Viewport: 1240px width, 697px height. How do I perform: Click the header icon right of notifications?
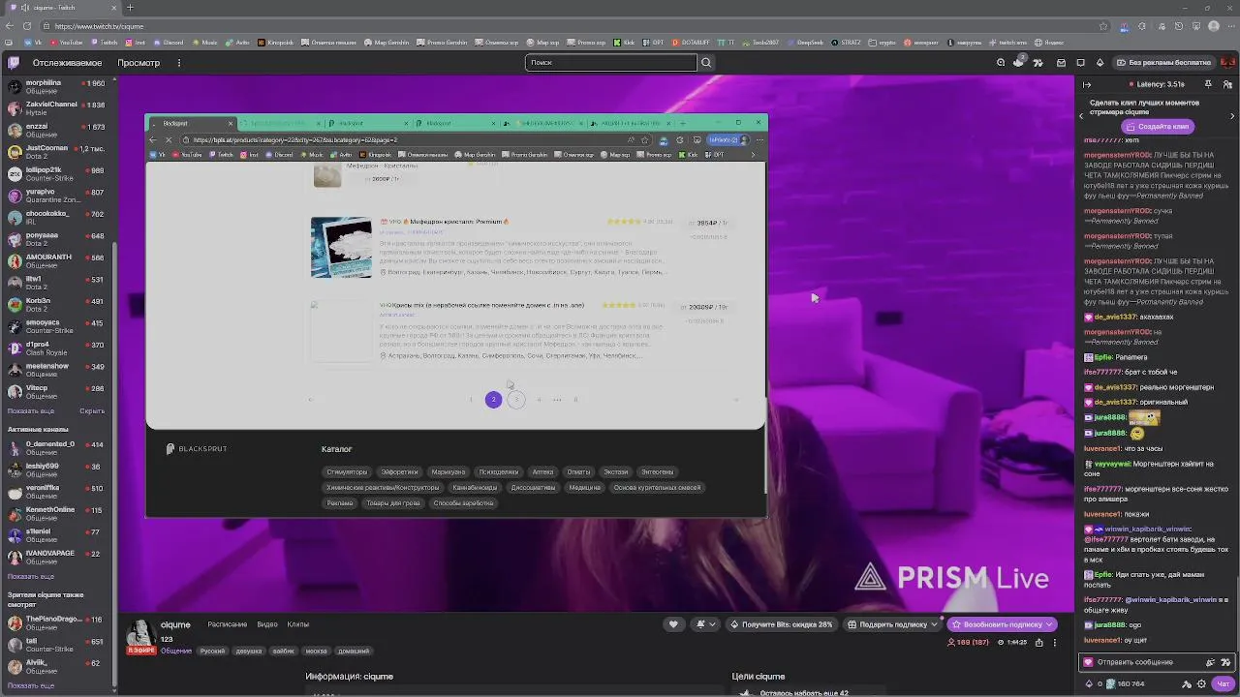pos(1038,63)
